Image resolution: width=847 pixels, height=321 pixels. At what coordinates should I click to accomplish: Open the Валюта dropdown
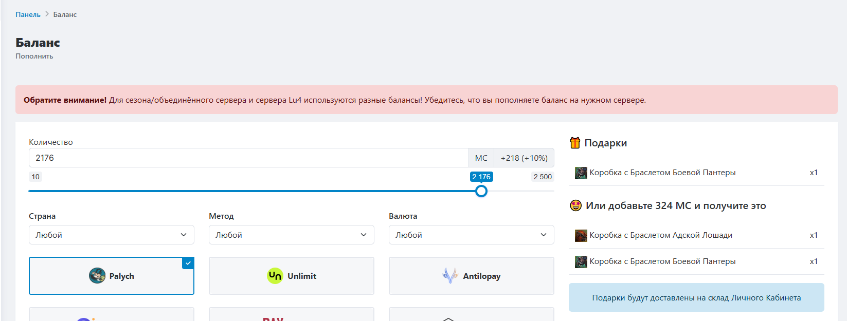[x=471, y=235]
